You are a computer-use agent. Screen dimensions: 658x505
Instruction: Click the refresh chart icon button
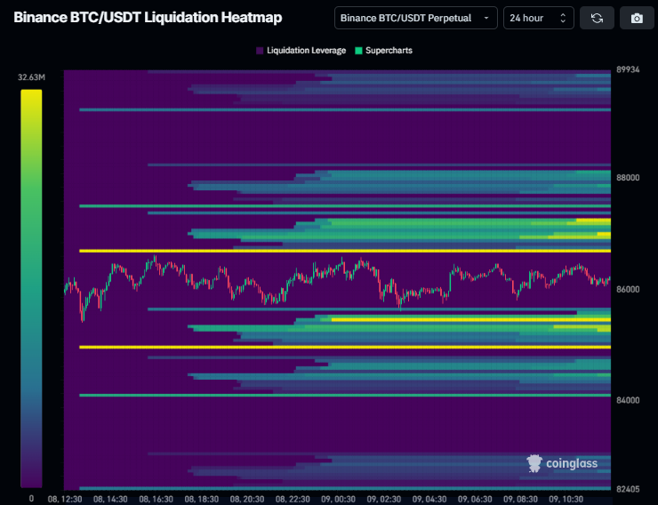tap(597, 18)
